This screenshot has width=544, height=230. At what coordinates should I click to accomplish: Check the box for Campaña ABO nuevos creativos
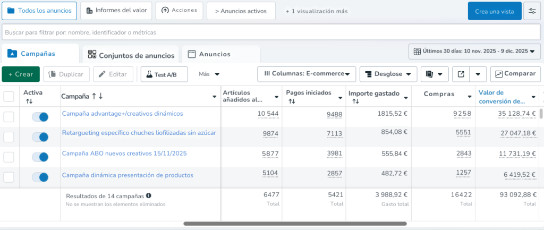coord(9,157)
